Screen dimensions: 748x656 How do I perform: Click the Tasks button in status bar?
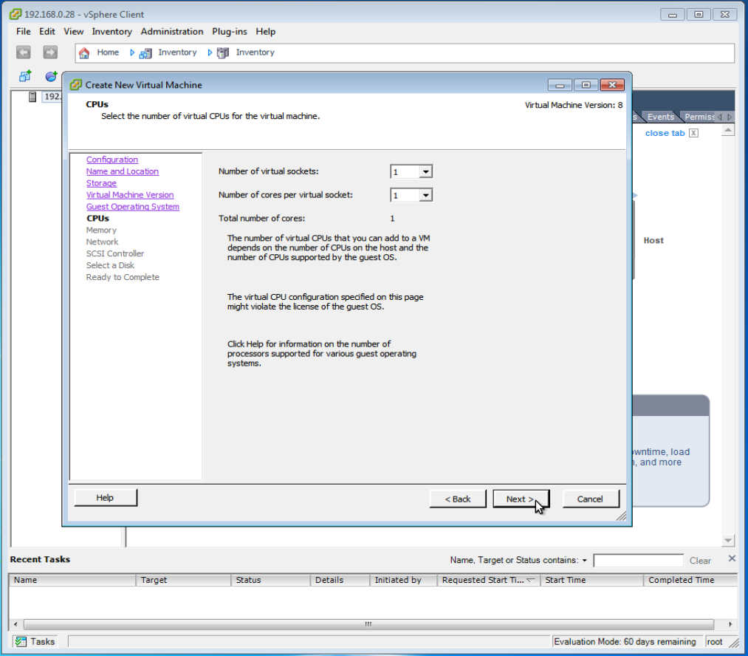[35, 642]
